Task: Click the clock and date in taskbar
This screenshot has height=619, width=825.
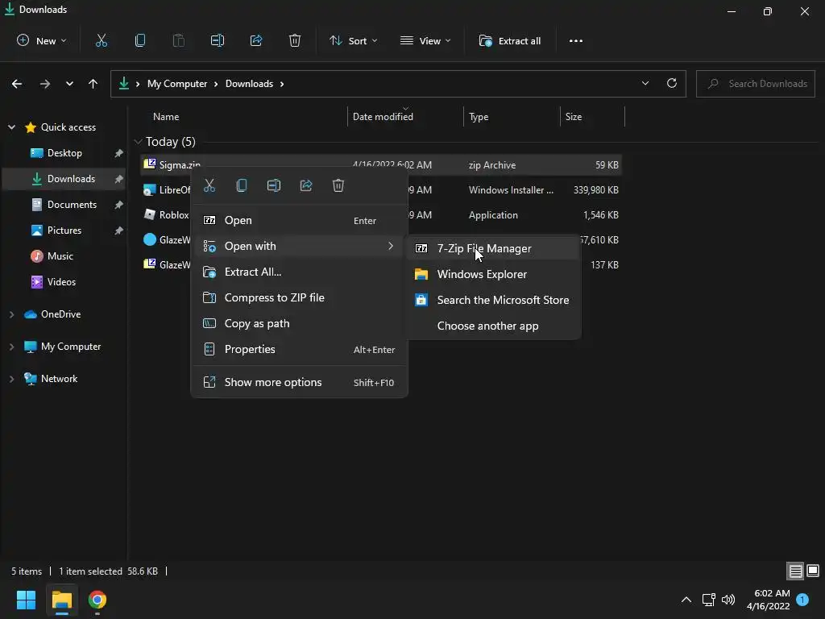Action: (x=768, y=600)
